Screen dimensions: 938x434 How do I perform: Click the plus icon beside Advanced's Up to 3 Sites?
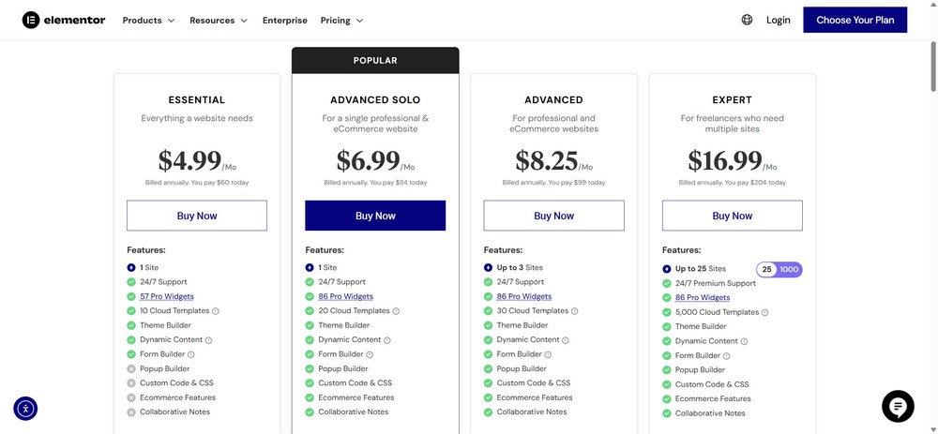click(488, 268)
